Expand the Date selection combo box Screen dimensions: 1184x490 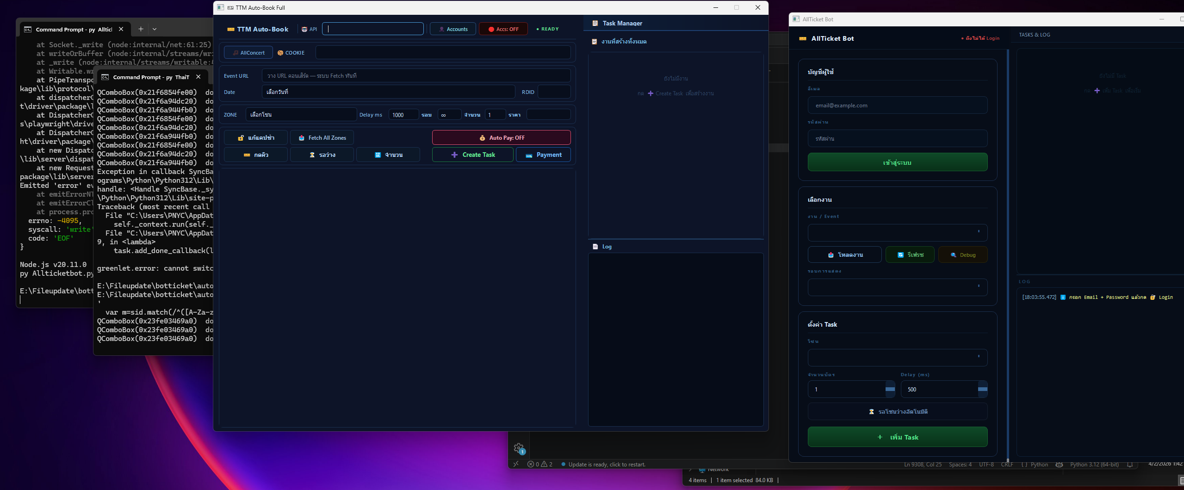click(x=388, y=92)
